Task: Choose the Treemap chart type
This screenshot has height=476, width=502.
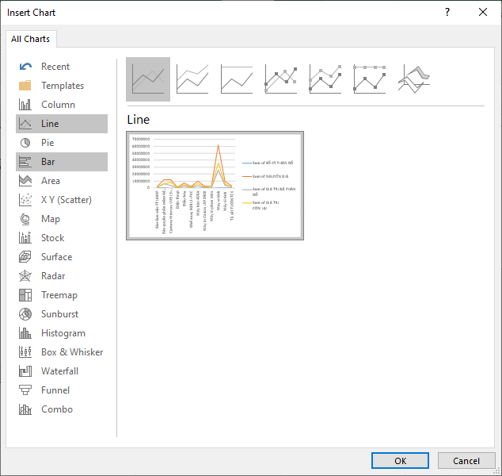Action: 62,295
